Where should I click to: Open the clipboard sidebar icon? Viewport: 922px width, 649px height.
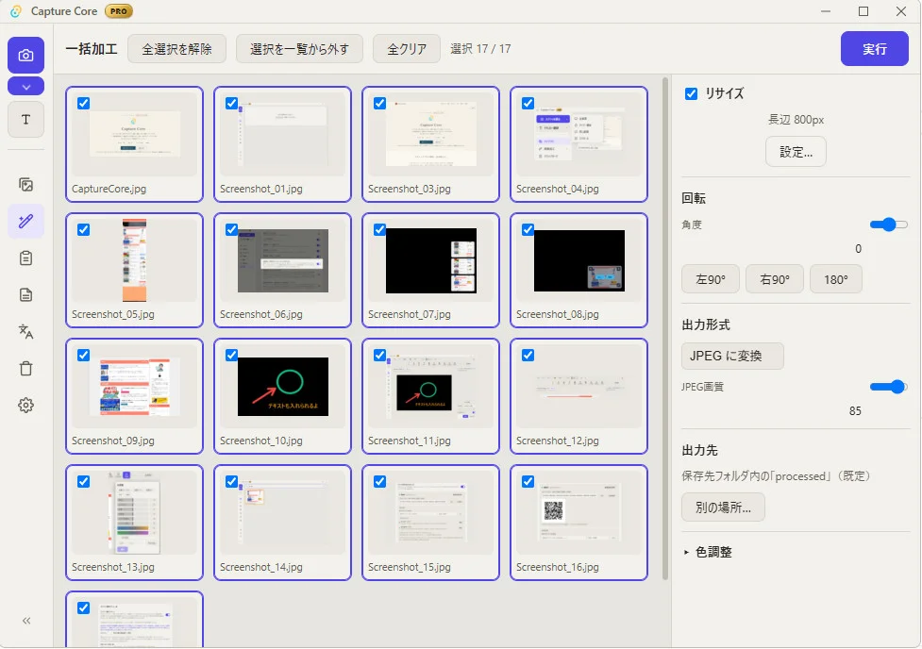click(25, 258)
